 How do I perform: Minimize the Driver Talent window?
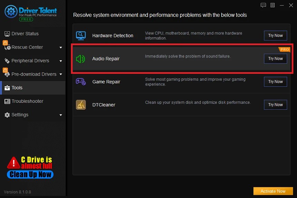point(282,5)
